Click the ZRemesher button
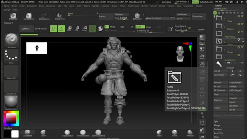Screen dimensions: 247x139 pos(199,16)
